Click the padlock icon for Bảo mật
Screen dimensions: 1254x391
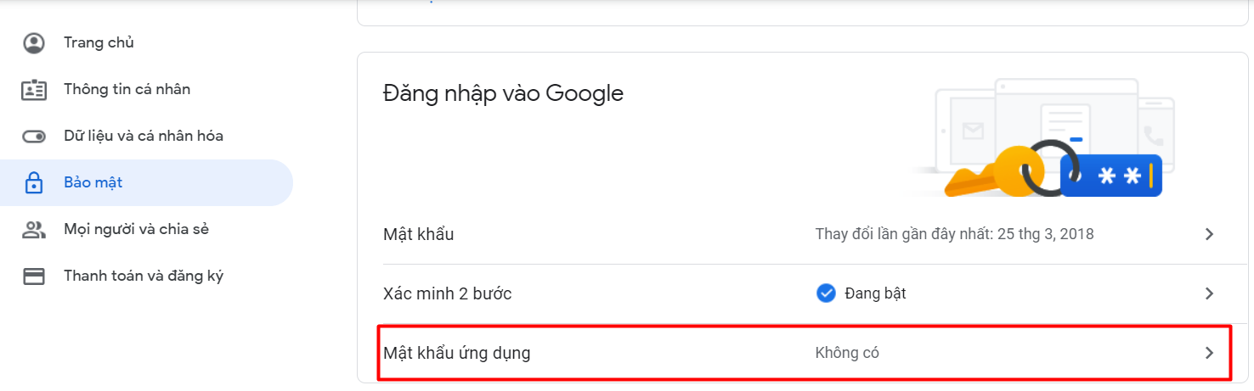click(34, 183)
